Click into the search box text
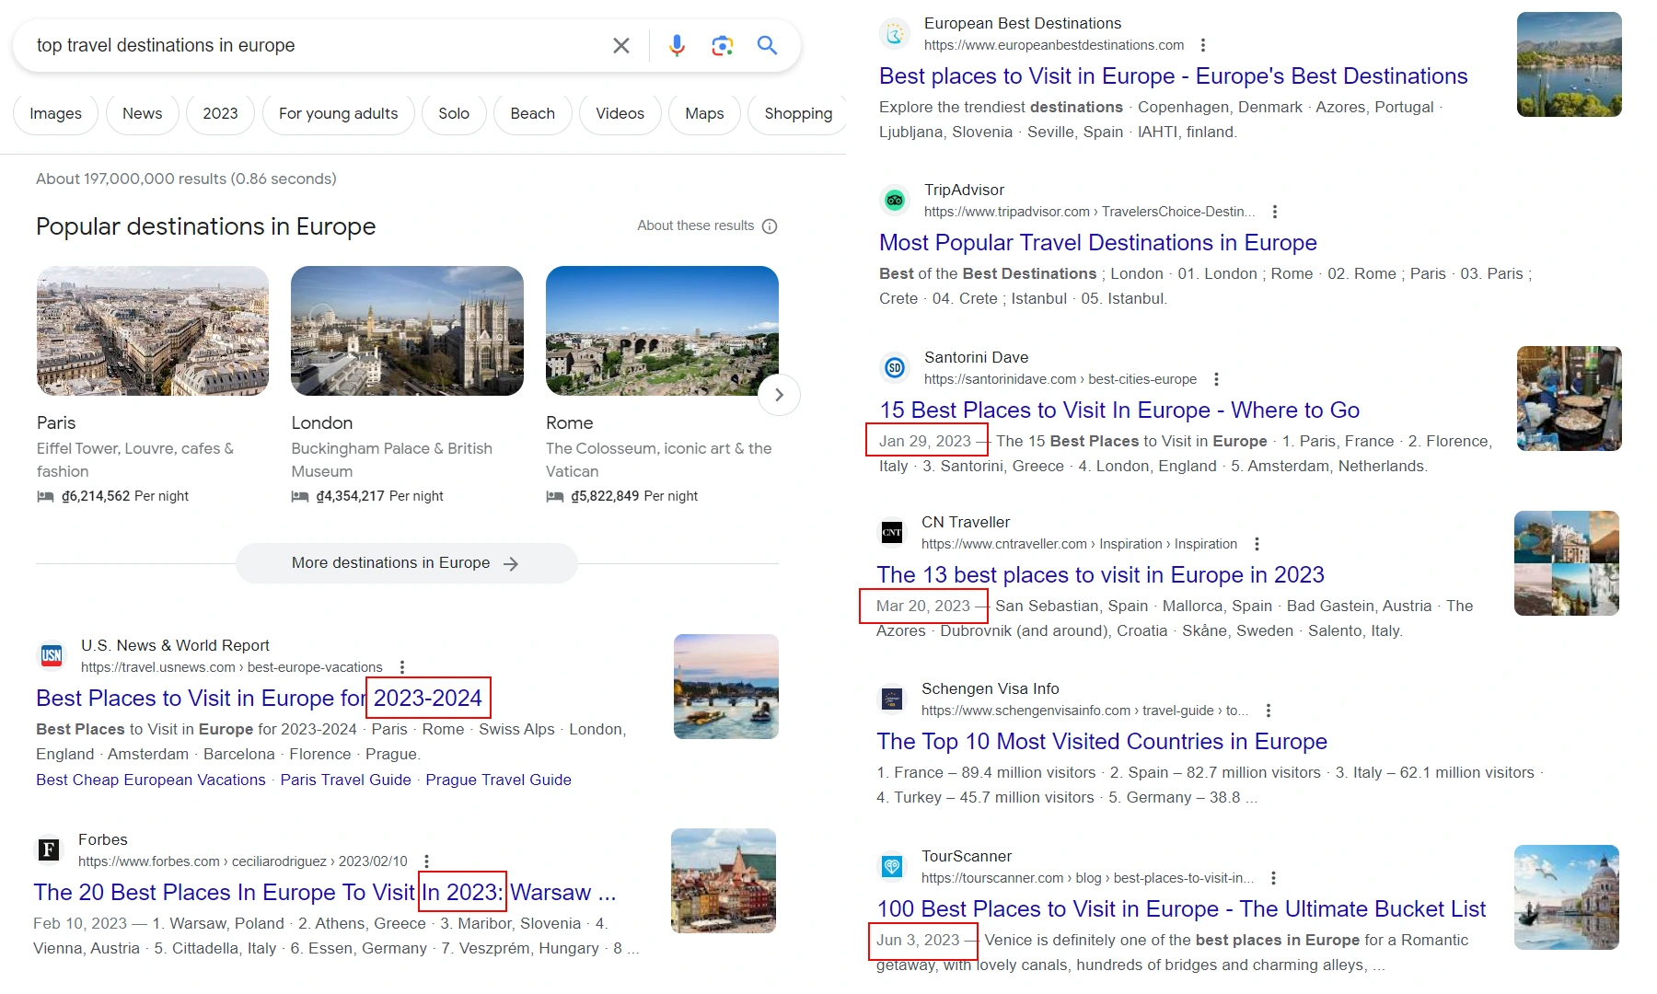This screenshot has height=994, width=1657. [166, 45]
